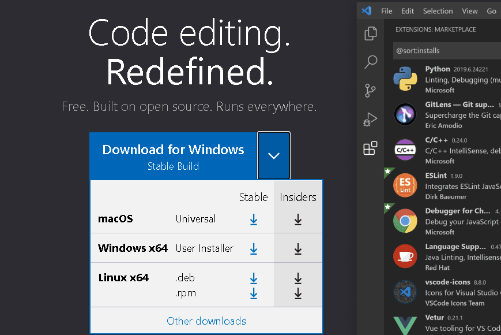Click the Red Hat Java coffee cup logo
This screenshot has height=335, width=501.
(x=405, y=256)
